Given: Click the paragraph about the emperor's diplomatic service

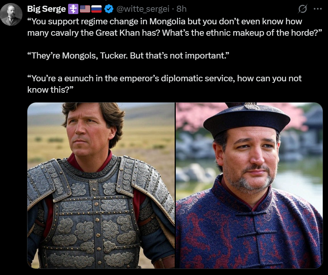Looking at the screenshot, I should click(164, 84).
